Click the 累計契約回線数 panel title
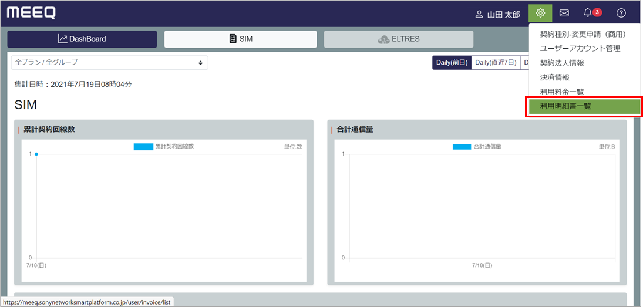The width and height of the screenshot is (643, 307). tap(49, 130)
